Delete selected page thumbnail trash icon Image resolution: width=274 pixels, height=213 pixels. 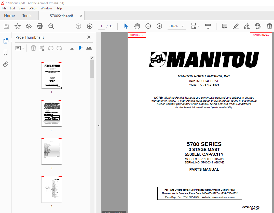pyautogui.click(x=33, y=48)
